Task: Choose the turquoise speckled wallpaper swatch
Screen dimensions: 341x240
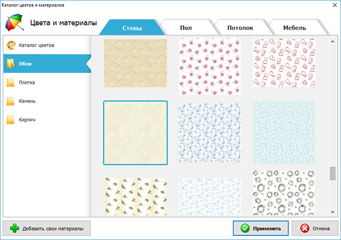Action: [284, 133]
